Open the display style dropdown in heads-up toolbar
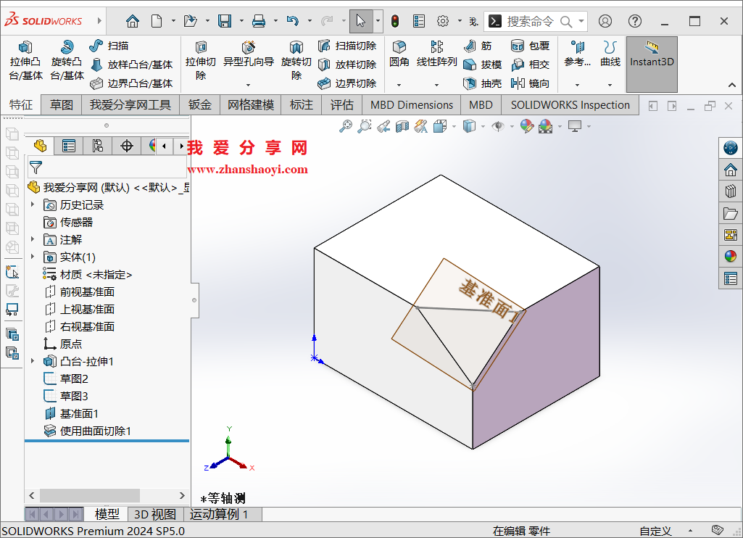This screenshot has height=538, width=743. [482, 125]
